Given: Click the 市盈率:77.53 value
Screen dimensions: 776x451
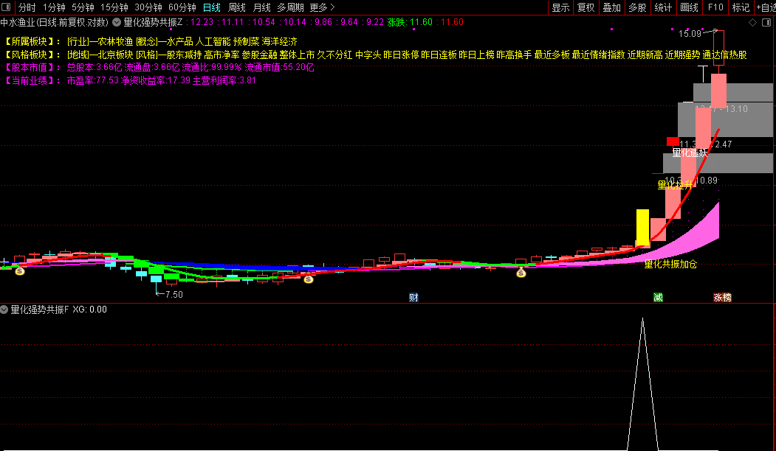Looking at the screenshot, I should [x=93, y=80].
